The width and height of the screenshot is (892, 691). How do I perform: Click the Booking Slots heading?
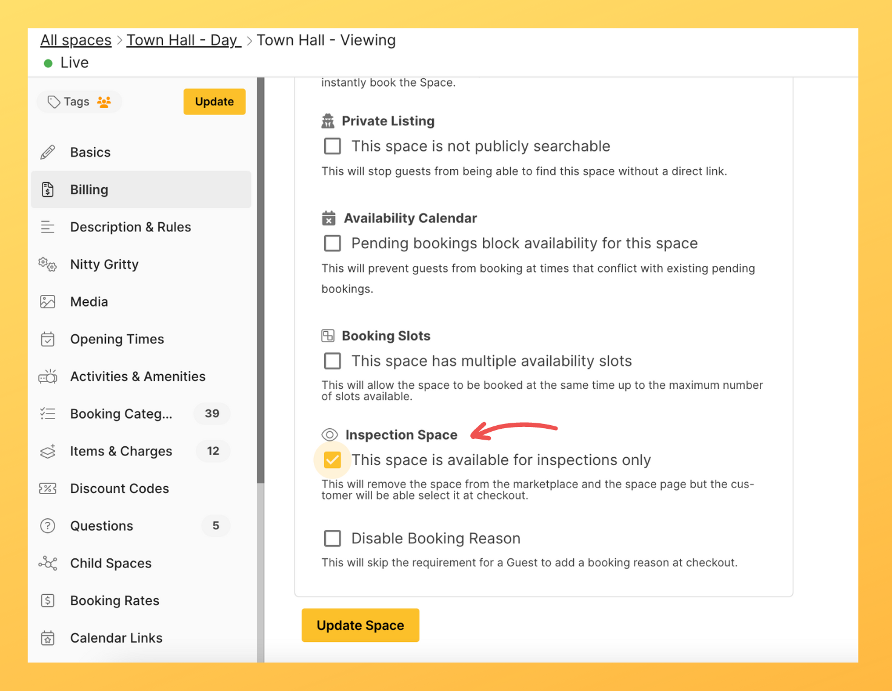tap(386, 336)
